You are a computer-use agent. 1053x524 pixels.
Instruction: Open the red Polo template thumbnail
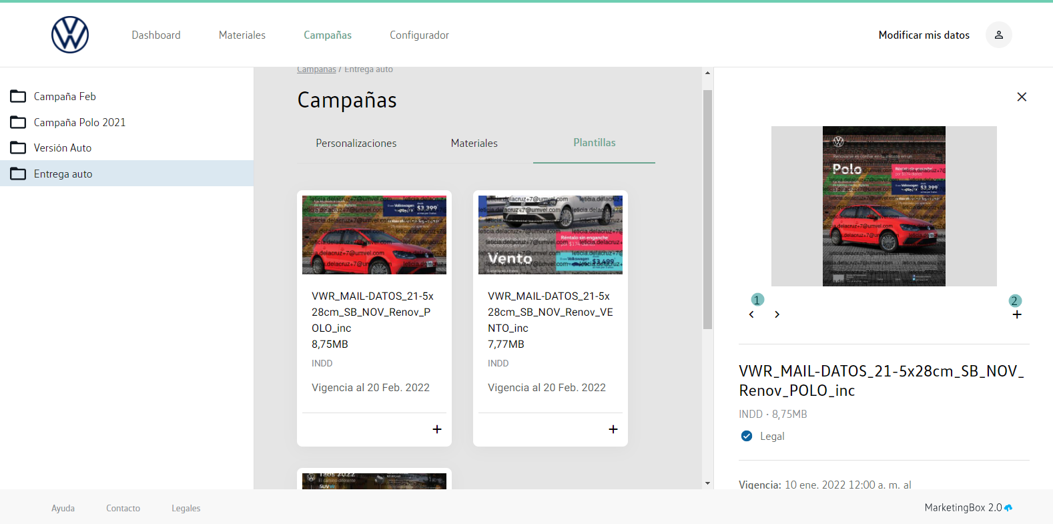point(374,235)
